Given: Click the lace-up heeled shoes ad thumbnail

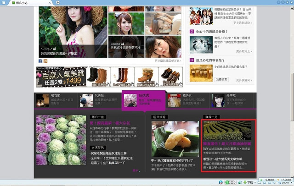Looking at the screenshot, I should click(170, 77).
